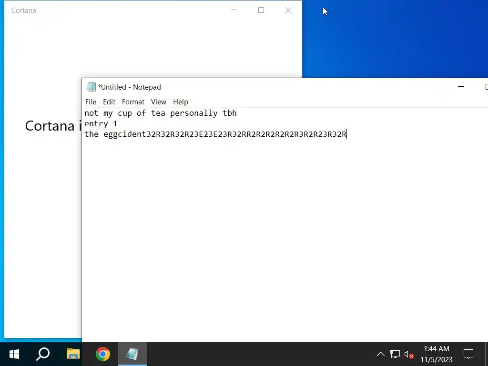Open the File menu in Notepad

coord(91,102)
